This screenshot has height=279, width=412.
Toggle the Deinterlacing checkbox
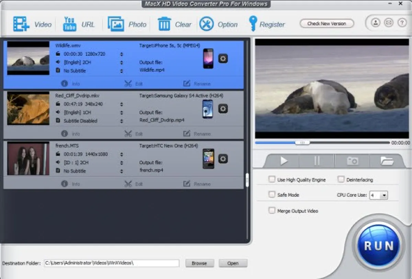pos(341,179)
